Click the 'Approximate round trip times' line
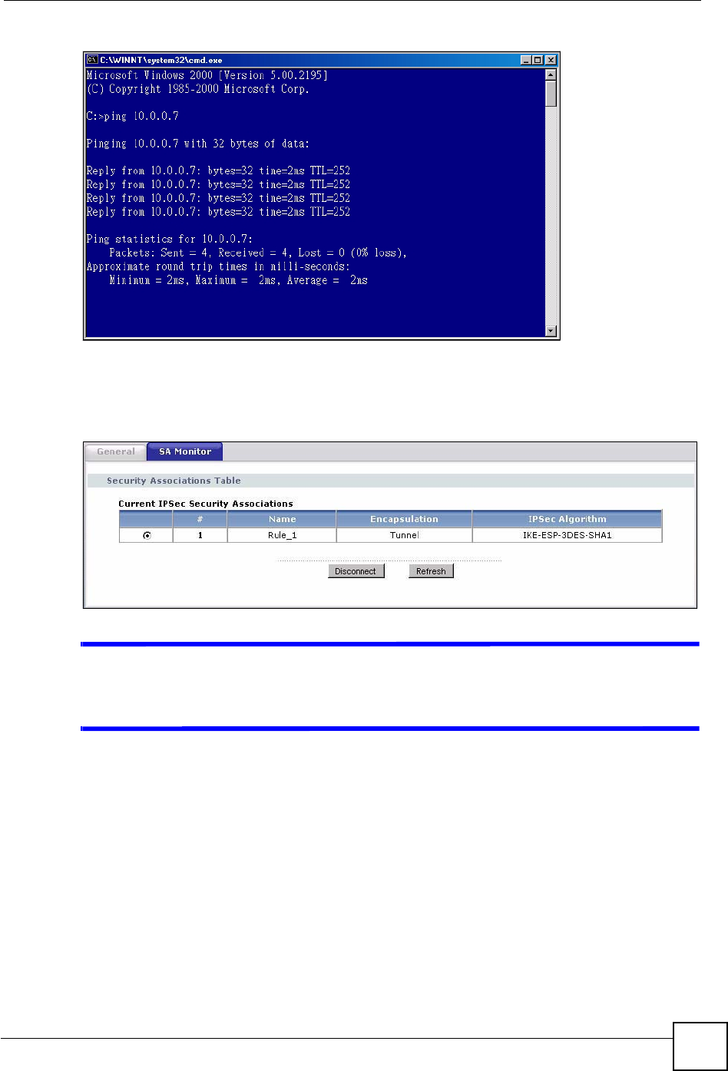 pos(219,266)
